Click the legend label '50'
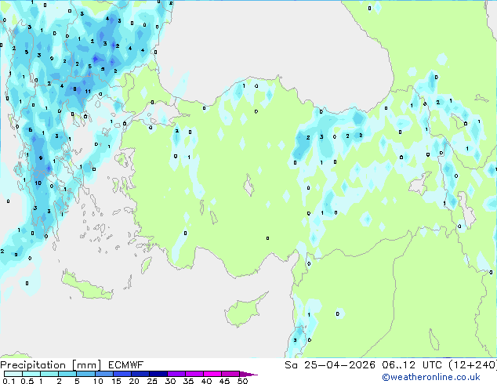 [242, 381]
